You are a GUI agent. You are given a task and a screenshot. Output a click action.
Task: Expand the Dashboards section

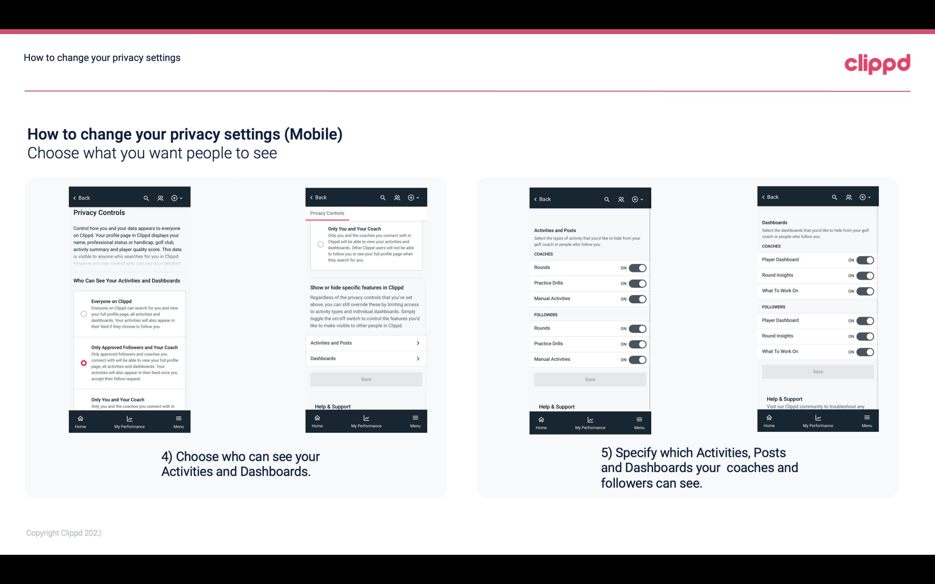tap(366, 358)
